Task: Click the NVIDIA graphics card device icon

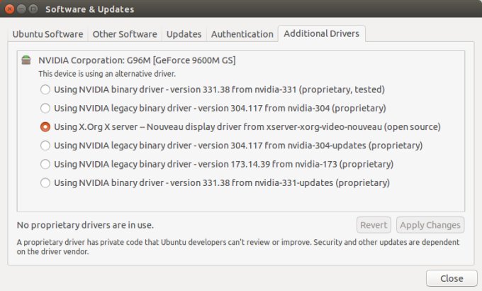Action: (x=26, y=60)
